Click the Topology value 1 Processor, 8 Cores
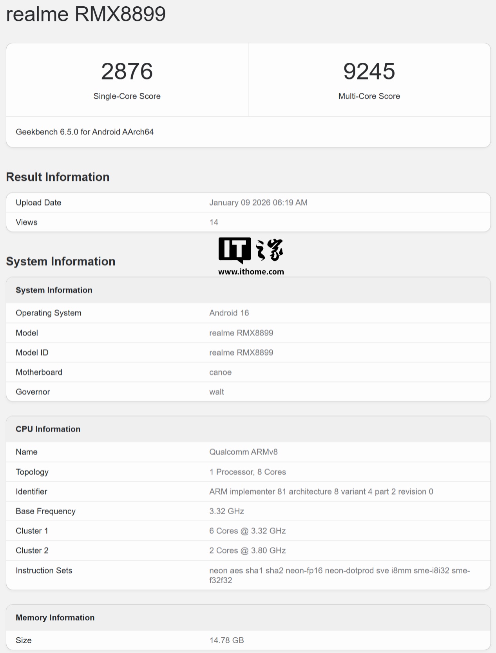This screenshot has width=496, height=653. [x=247, y=472]
